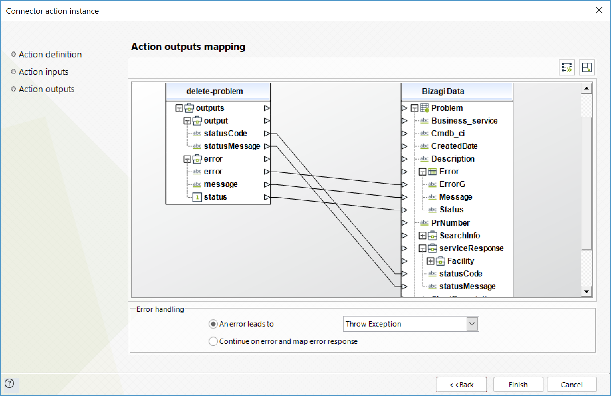The height and width of the screenshot is (396, 611).
Task: Collapse the error object node
Action: point(187,159)
